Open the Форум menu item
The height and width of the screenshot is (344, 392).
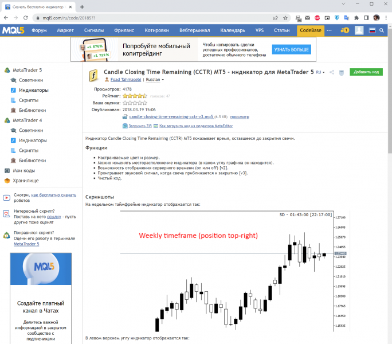click(39, 30)
